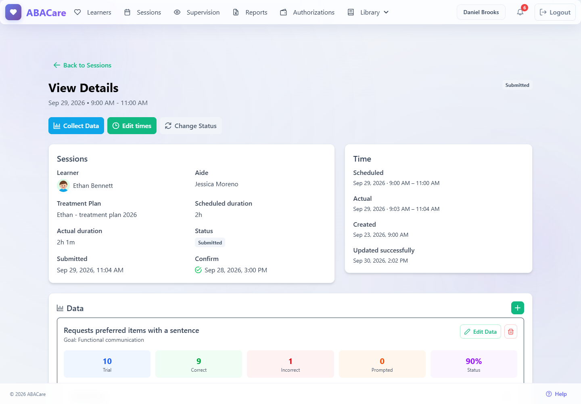This screenshot has height=404, width=581.
Task: Open the Reports menu label
Action: point(257,12)
